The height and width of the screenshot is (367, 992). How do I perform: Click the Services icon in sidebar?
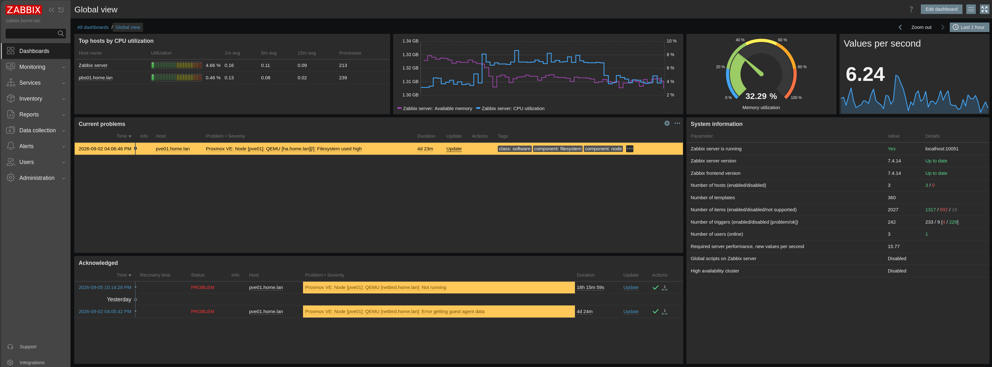coord(11,83)
